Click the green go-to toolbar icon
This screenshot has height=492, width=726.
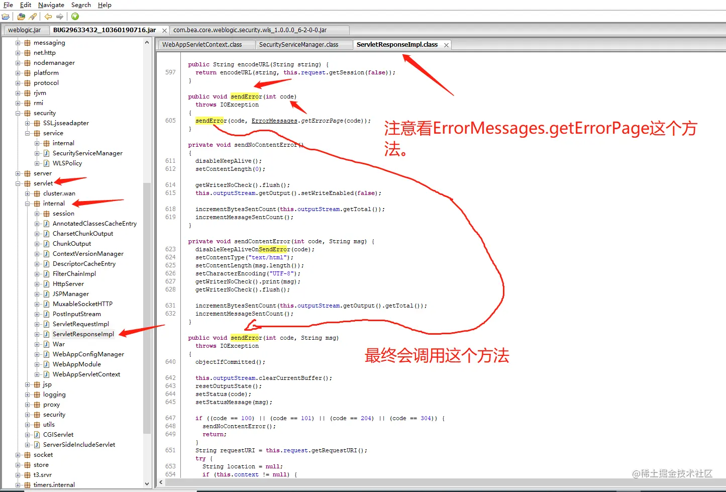[74, 16]
